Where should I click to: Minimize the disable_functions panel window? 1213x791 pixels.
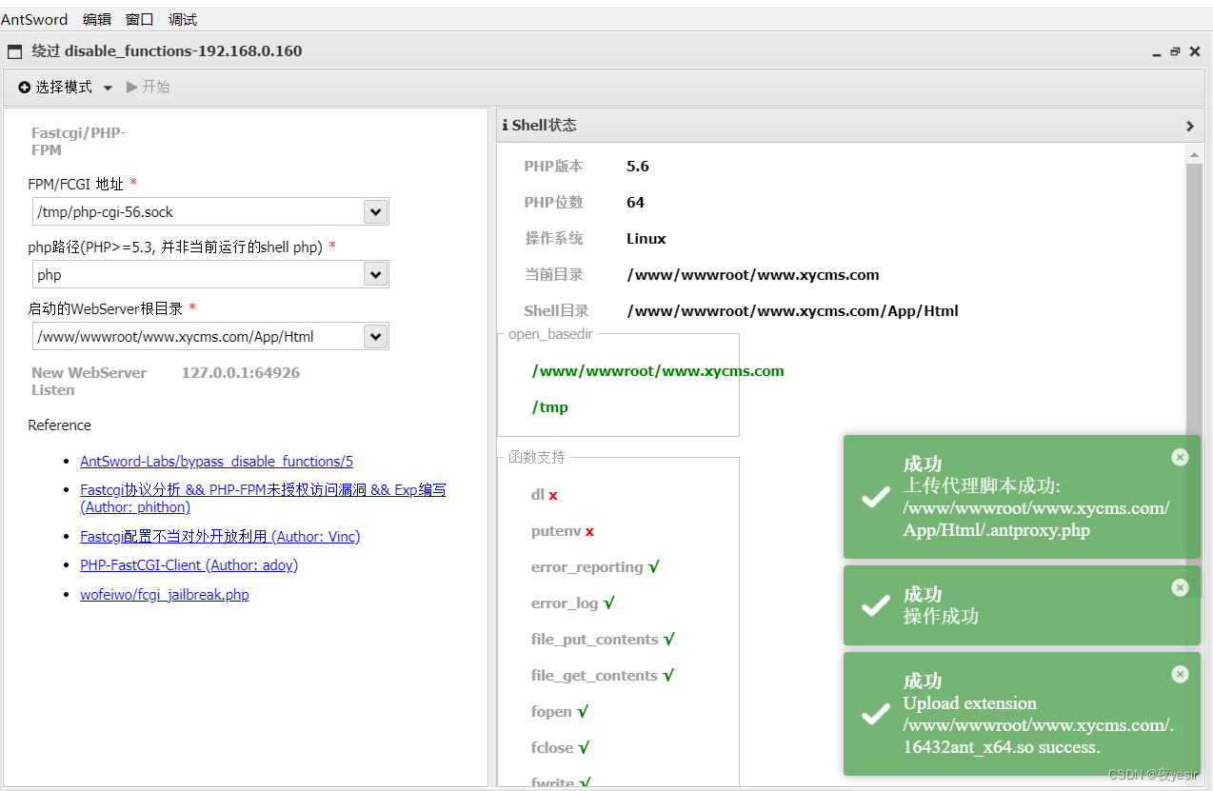[x=1156, y=52]
